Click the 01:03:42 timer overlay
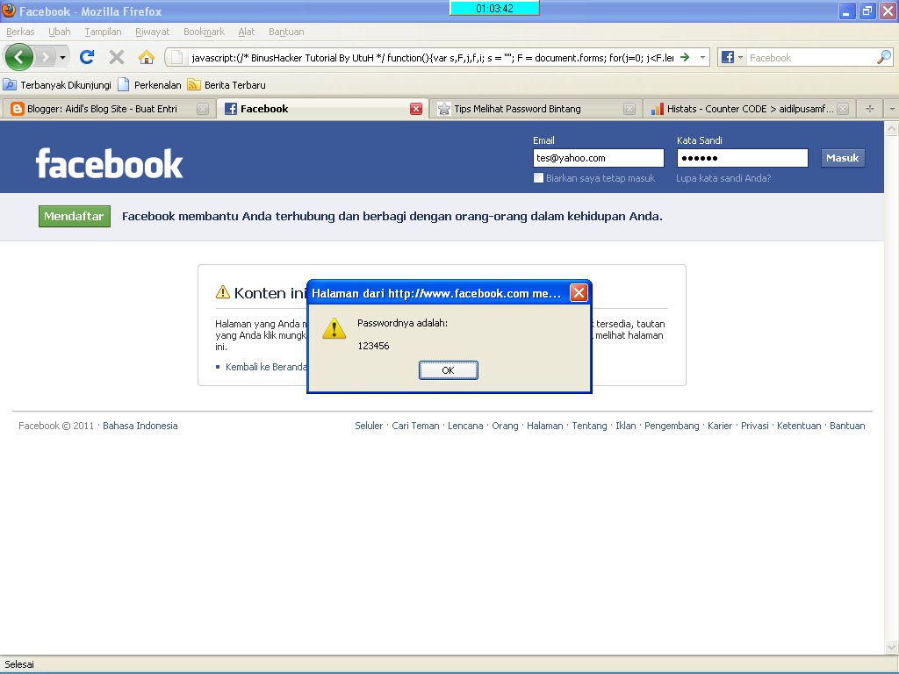The width and height of the screenshot is (899, 674). pyautogui.click(x=494, y=8)
